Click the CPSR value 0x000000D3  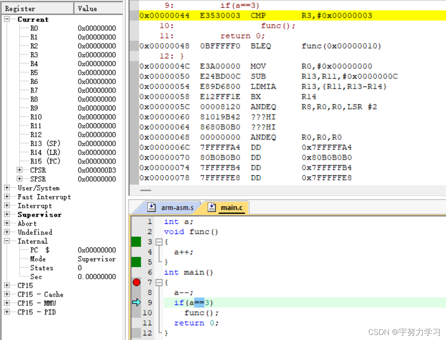pyautogui.click(x=97, y=170)
